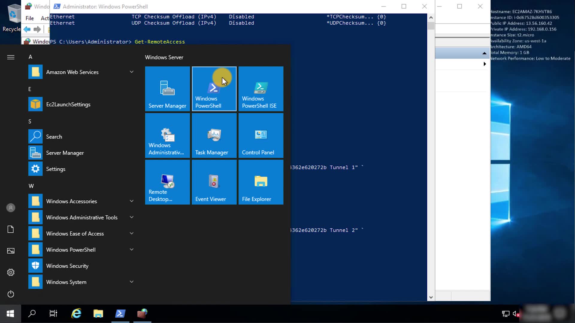The image size is (575, 323).
Task: Click Internet Explorer on the taskbar
Action: click(x=76, y=313)
